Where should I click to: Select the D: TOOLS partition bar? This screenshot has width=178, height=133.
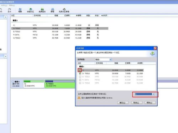pos(60,84)
